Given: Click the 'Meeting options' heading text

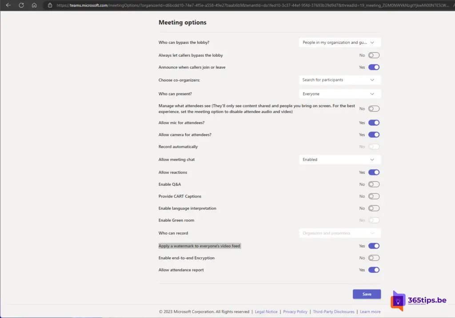Looking at the screenshot, I should coord(183,22).
